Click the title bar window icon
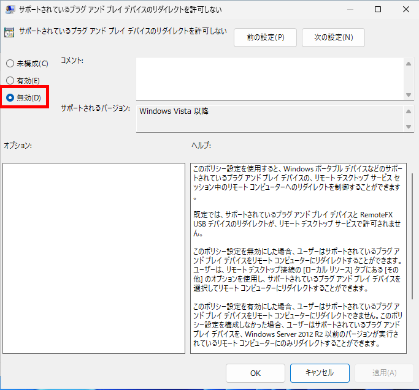419x390 pixels. [x=10, y=10]
